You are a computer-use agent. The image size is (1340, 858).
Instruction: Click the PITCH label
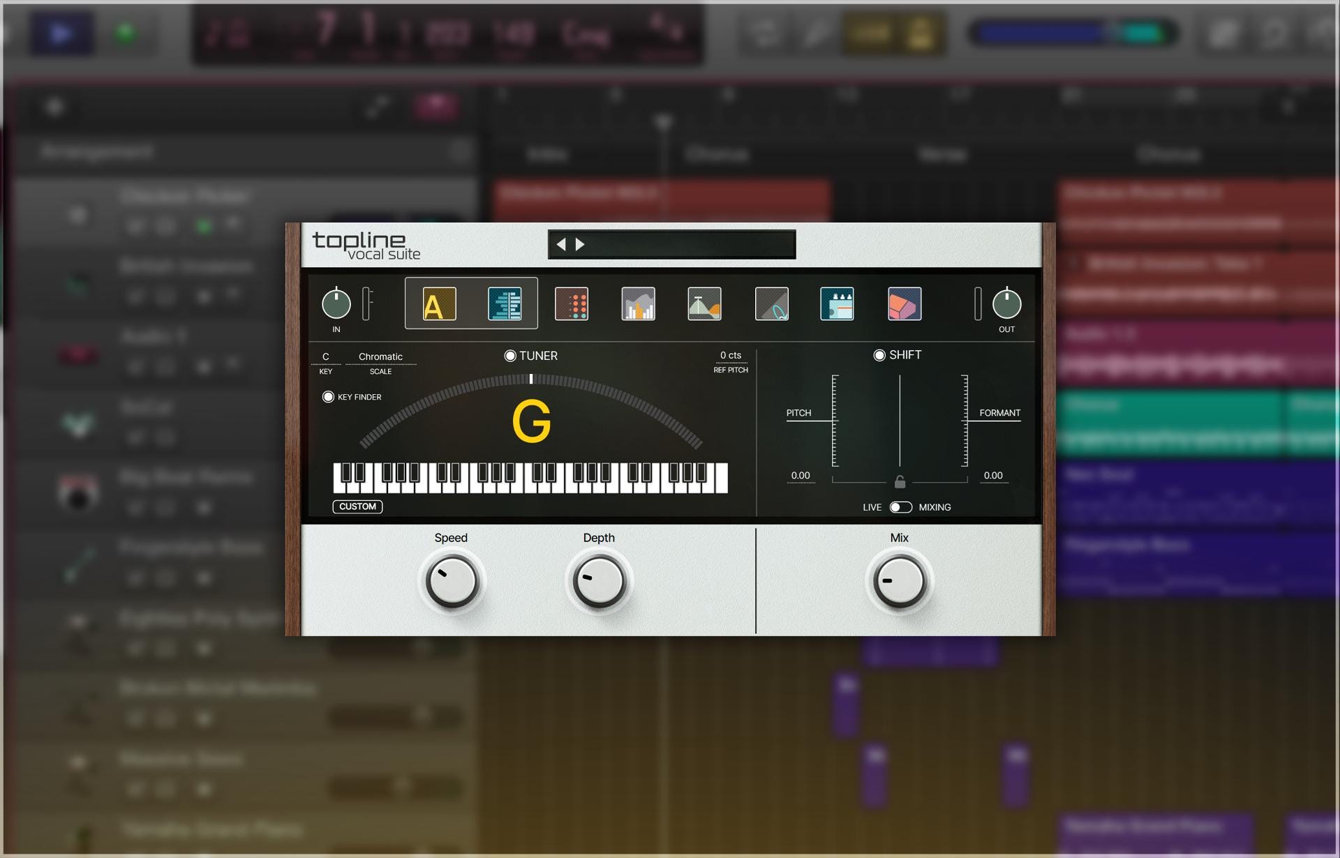[799, 413]
